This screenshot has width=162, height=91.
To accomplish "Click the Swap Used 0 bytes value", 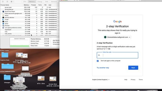I will (47, 45).
